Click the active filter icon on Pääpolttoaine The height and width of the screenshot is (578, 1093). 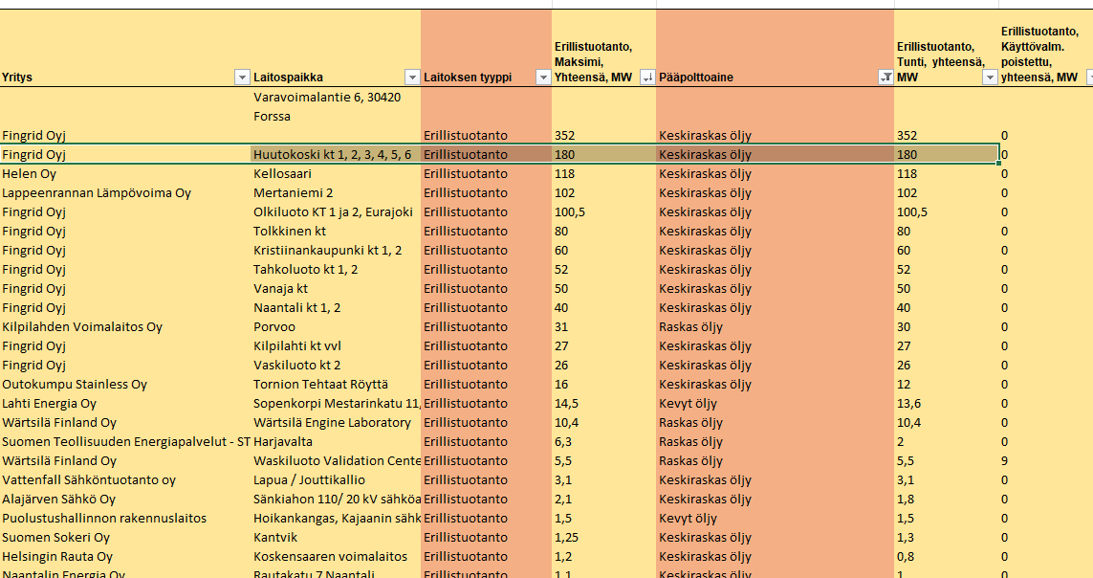[x=885, y=78]
